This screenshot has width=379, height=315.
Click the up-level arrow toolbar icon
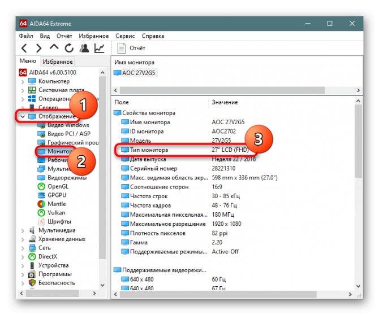point(54,47)
